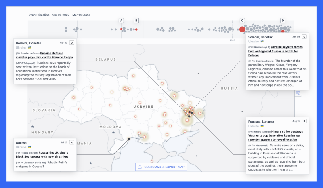The width and height of the screenshot is (323, 188).
Task: Click the Ukraine flag icon on Odessa card
Action: pyautogui.click(x=29, y=147)
